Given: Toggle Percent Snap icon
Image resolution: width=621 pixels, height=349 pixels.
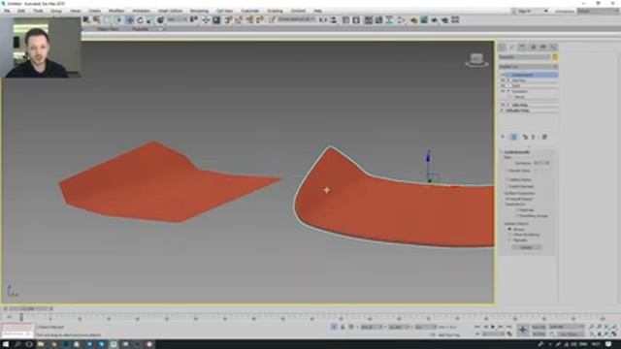Looking at the screenshot, I should point(249,19).
